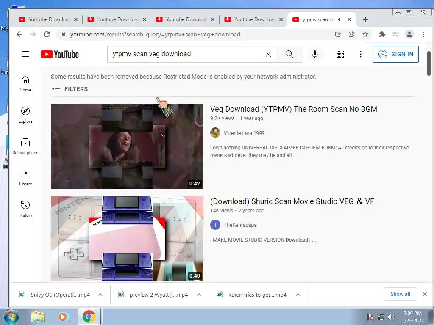The image size is (434, 325).
Task: Open History in the sidebar
Action: tap(25, 209)
